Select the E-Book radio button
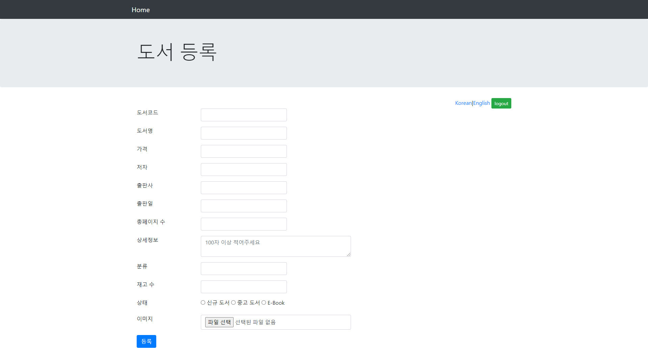The width and height of the screenshot is (648, 364). 264,303
